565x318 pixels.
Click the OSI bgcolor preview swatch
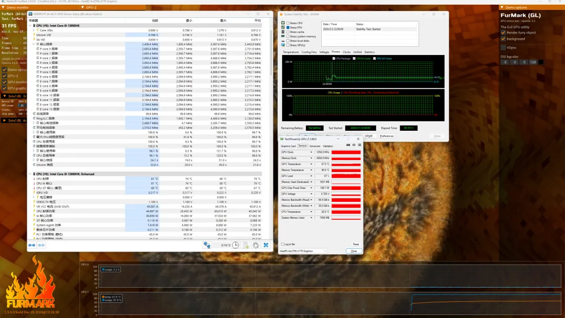click(541, 62)
